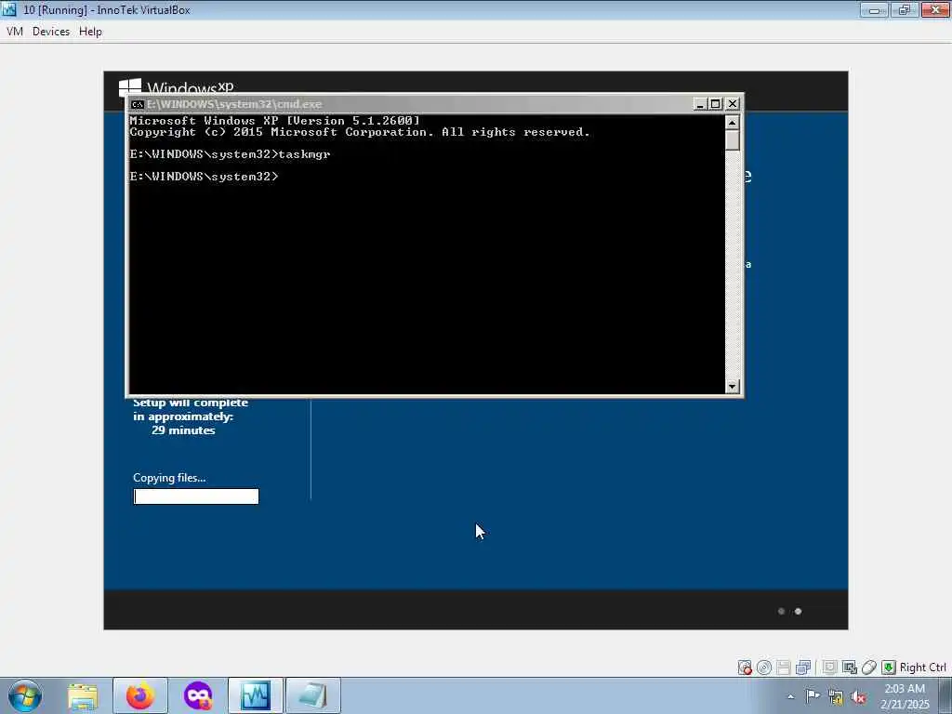Open the purple mask app on taskbar
This screenshot has height=714, width=952.
click(x=198, y=695)
